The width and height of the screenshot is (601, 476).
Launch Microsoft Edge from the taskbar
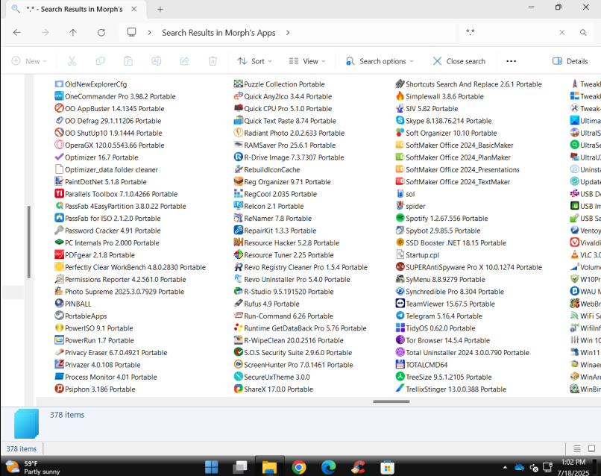click(x=329, y=467)
